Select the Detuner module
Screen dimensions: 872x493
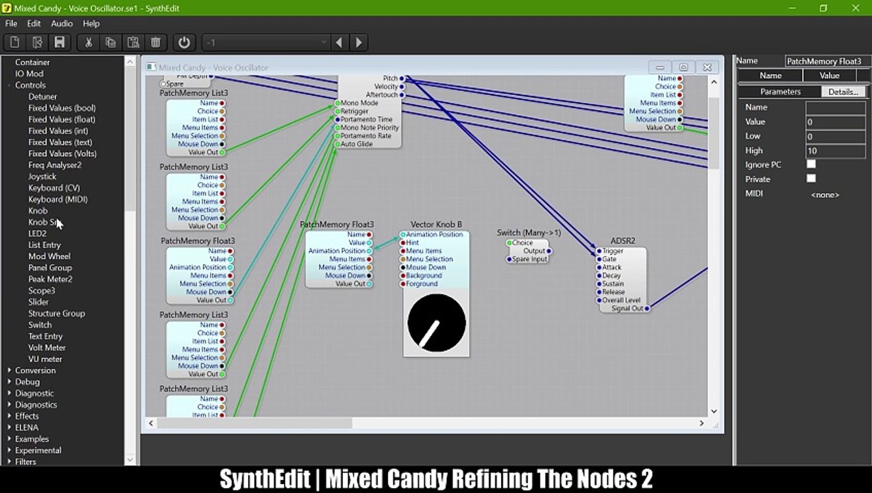click(43, 97)
